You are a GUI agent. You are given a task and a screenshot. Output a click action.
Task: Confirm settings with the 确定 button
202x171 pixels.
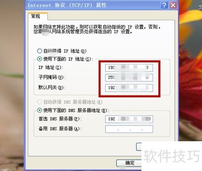[129, 163]
